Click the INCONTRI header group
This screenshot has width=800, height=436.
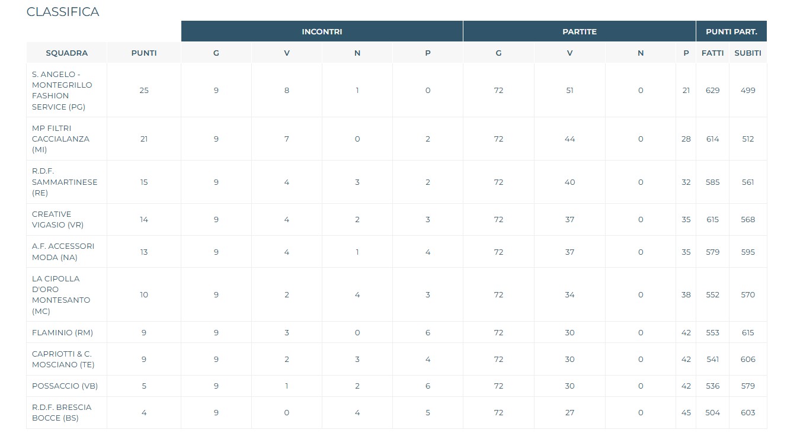click(322, 31)
